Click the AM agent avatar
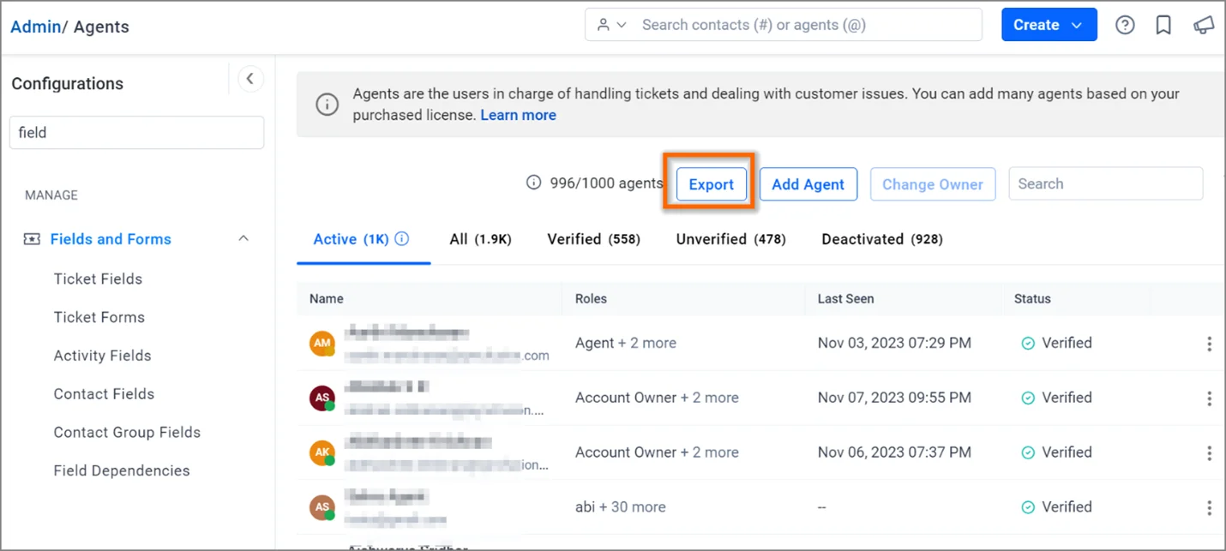This screenshot has width=1226, height=551. pyautogui.click(x=322, y=343)
